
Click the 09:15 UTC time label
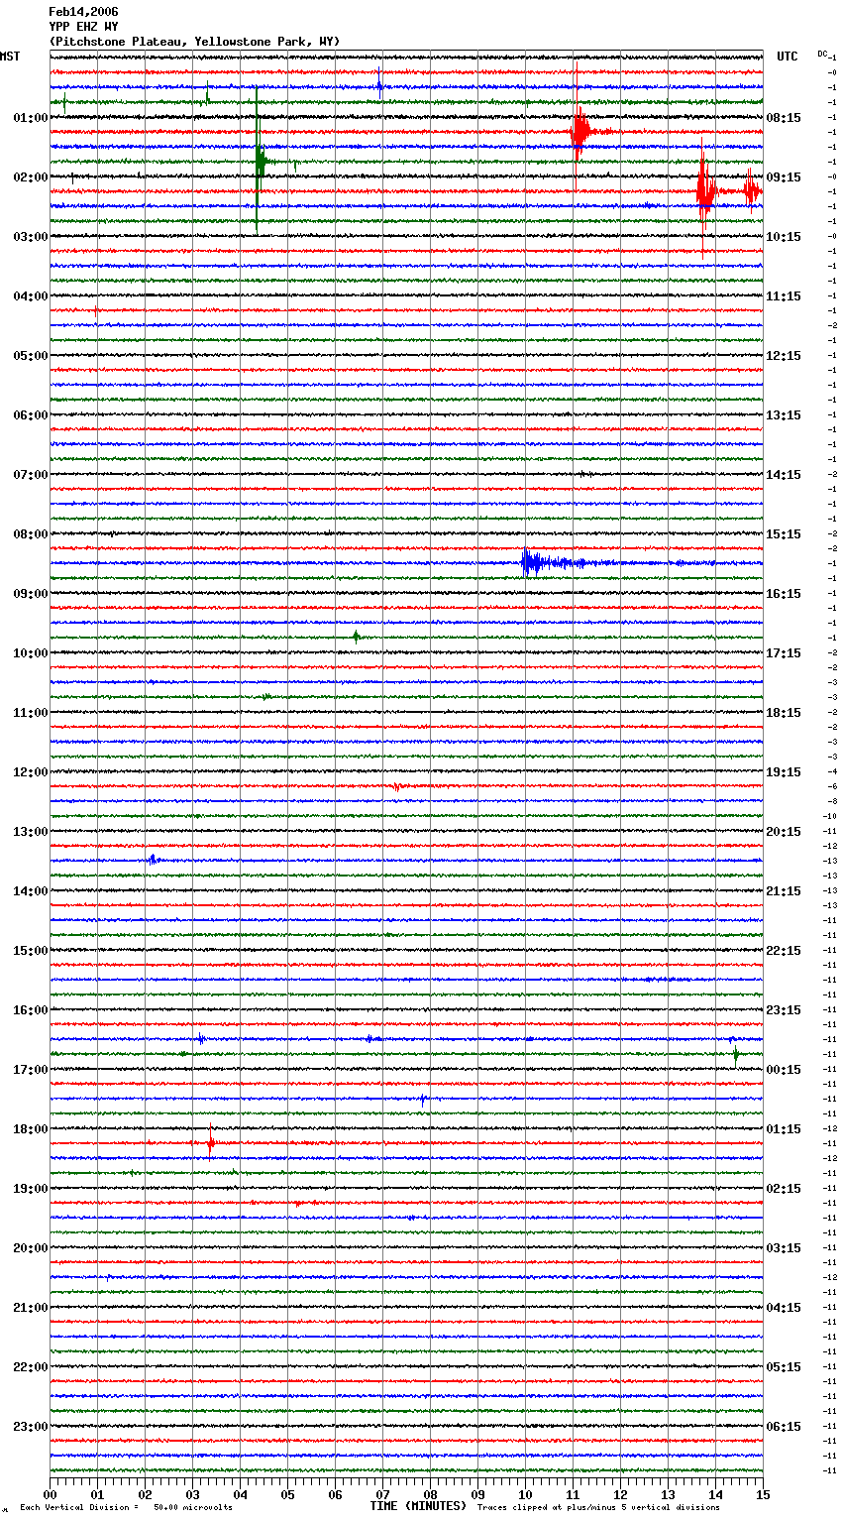(x=784, y=177)
